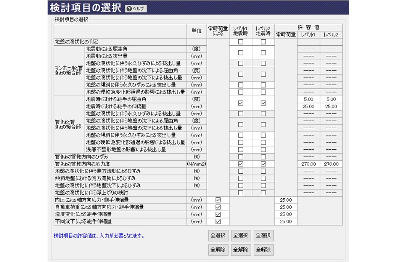Check レベル2 for manhole 地盤の傾斜に伴う永久ひずみによる抜出し量

click(263, 85)
